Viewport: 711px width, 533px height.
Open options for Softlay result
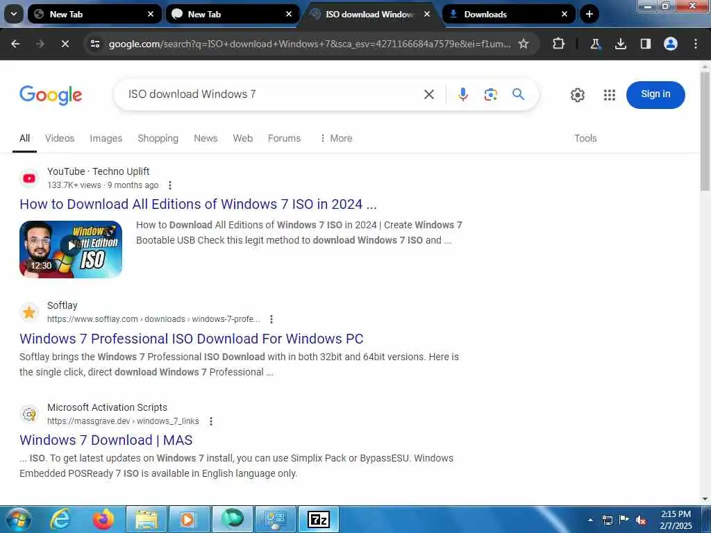[x=271, y=319]
